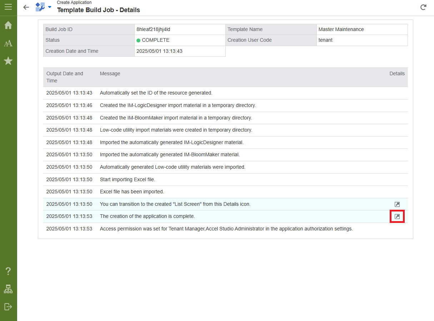Click the 'Build Job ID' label cell

click(x=89, y=29)
